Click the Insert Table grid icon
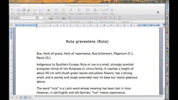This screenshot has height=100, width=178. coord(70,18)
